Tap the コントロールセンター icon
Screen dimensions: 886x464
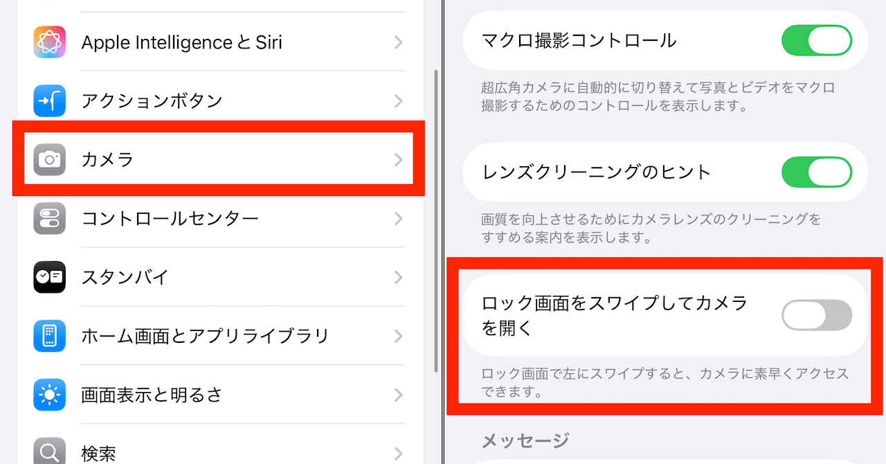pos(50,219)
